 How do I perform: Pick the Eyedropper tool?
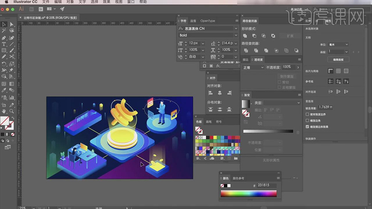[x=4, y=90]
